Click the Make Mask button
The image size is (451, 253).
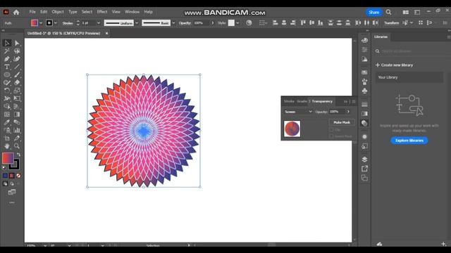click(x=342, y=122)
